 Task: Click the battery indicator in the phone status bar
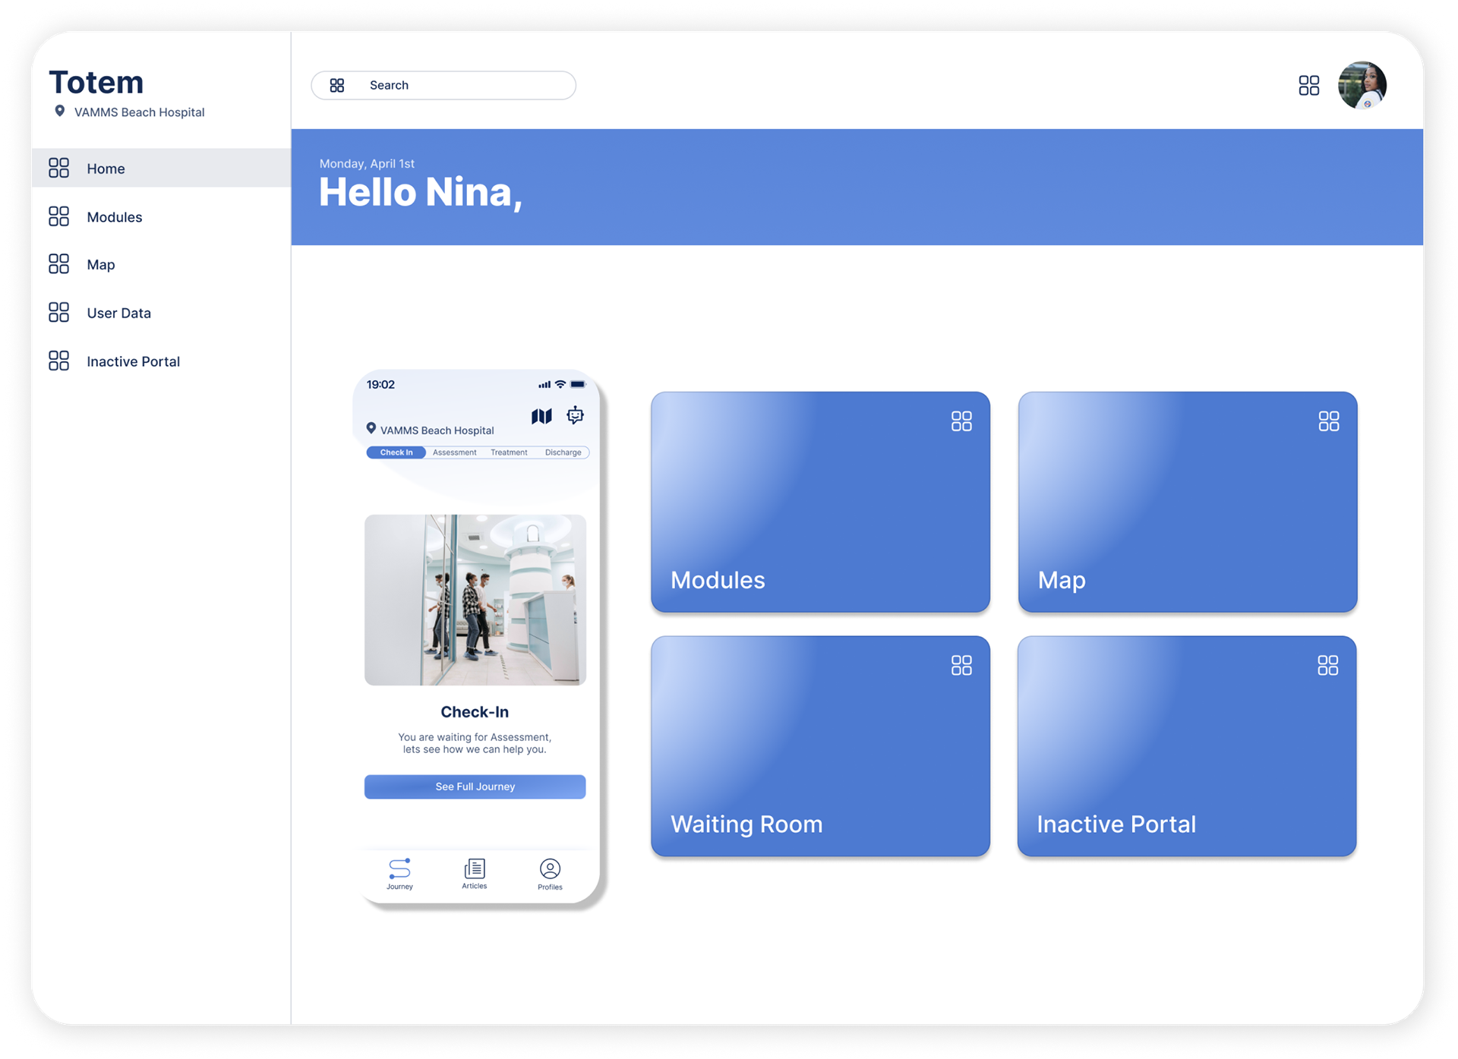(x=578, y=385)
